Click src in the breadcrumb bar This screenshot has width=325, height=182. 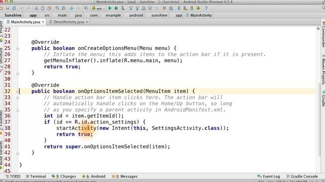tap(47, 15)
